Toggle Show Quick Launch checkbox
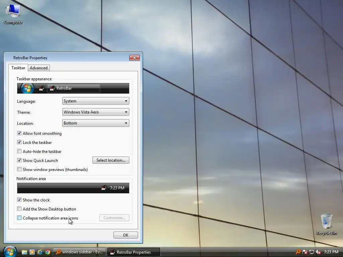The height and width of the screenshot is (257, 343). (19, 160)
